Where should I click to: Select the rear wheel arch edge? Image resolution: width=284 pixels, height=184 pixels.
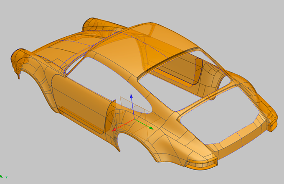tap(119, 140)
